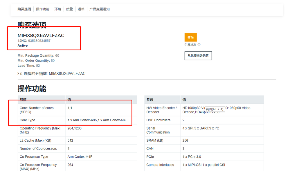Select the MIMX8QX6AVLFZAC part number heading
This screenshot has height=171, width=290.
(40, 35)
